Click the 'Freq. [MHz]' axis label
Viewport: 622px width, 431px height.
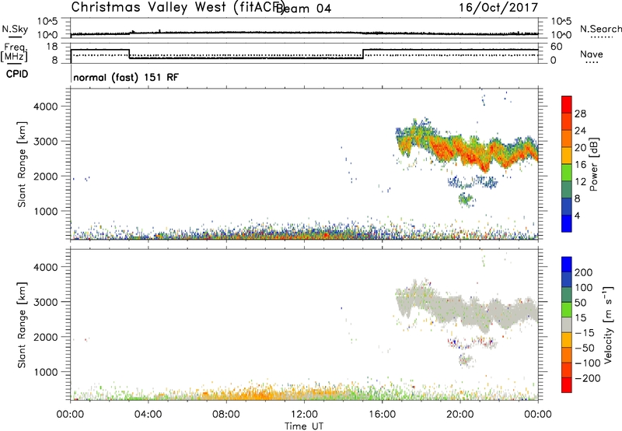pyautogui.click(x=14, y=53)
